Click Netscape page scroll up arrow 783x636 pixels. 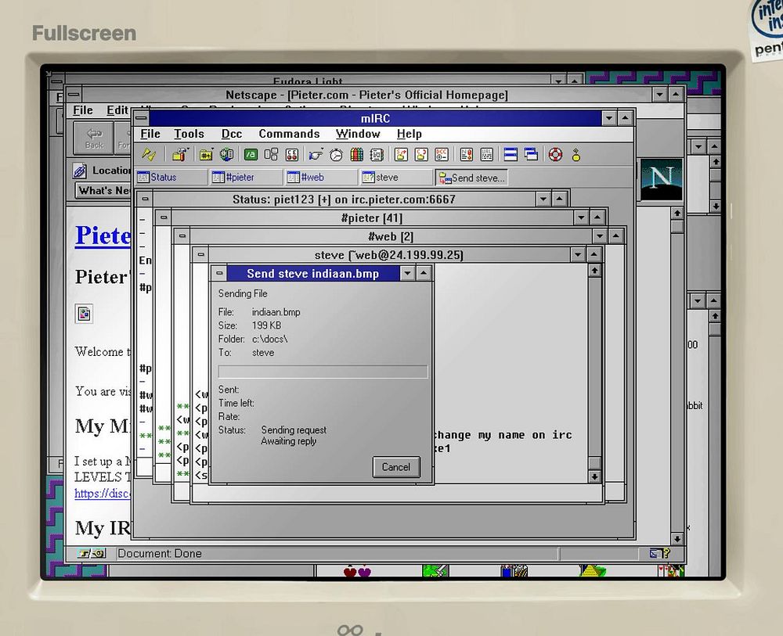pos(677,214)
